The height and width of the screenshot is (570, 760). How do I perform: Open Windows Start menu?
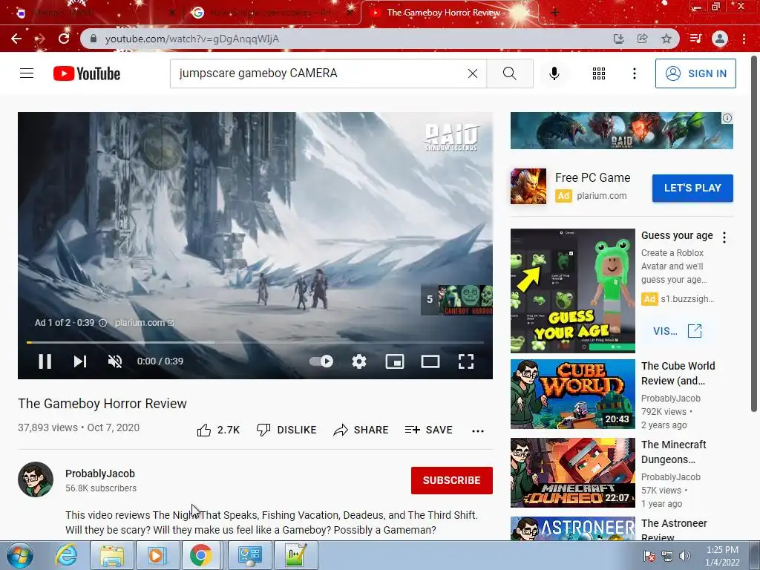[20, 555]
